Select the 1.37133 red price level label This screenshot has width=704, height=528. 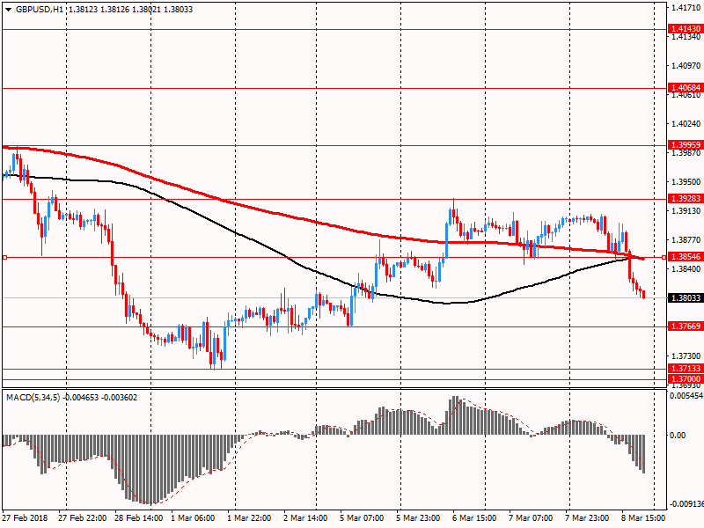(686, 369)
